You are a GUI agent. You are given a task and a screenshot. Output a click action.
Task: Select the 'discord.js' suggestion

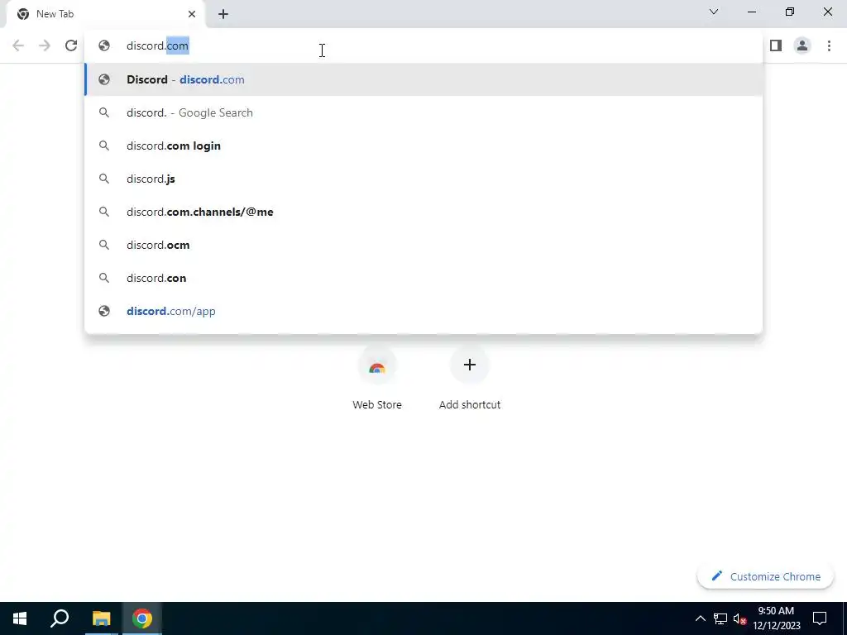423,179
